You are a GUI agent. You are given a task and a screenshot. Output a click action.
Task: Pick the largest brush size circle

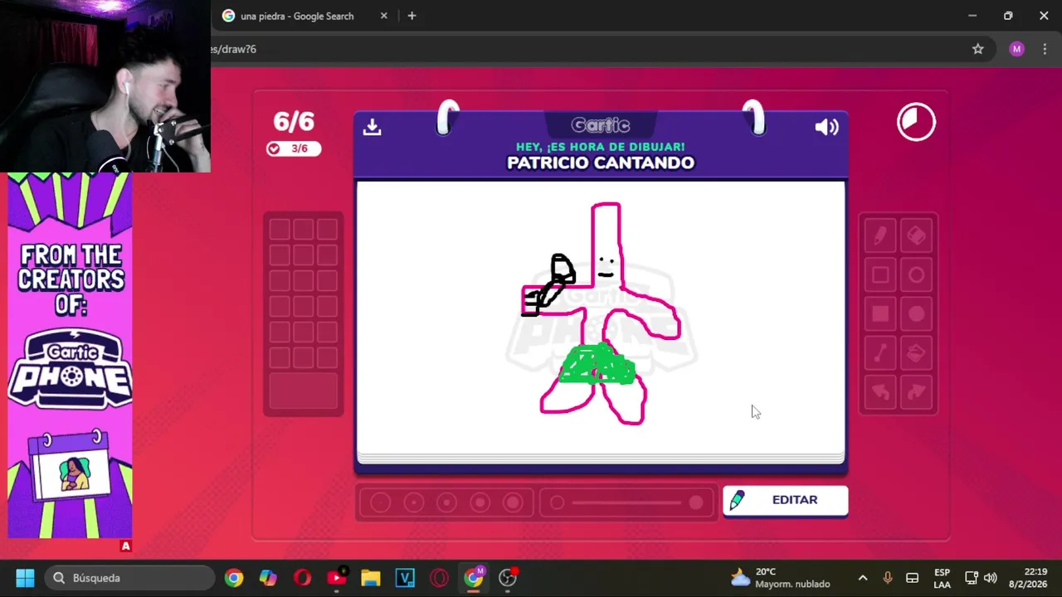[x=513, y=502]
